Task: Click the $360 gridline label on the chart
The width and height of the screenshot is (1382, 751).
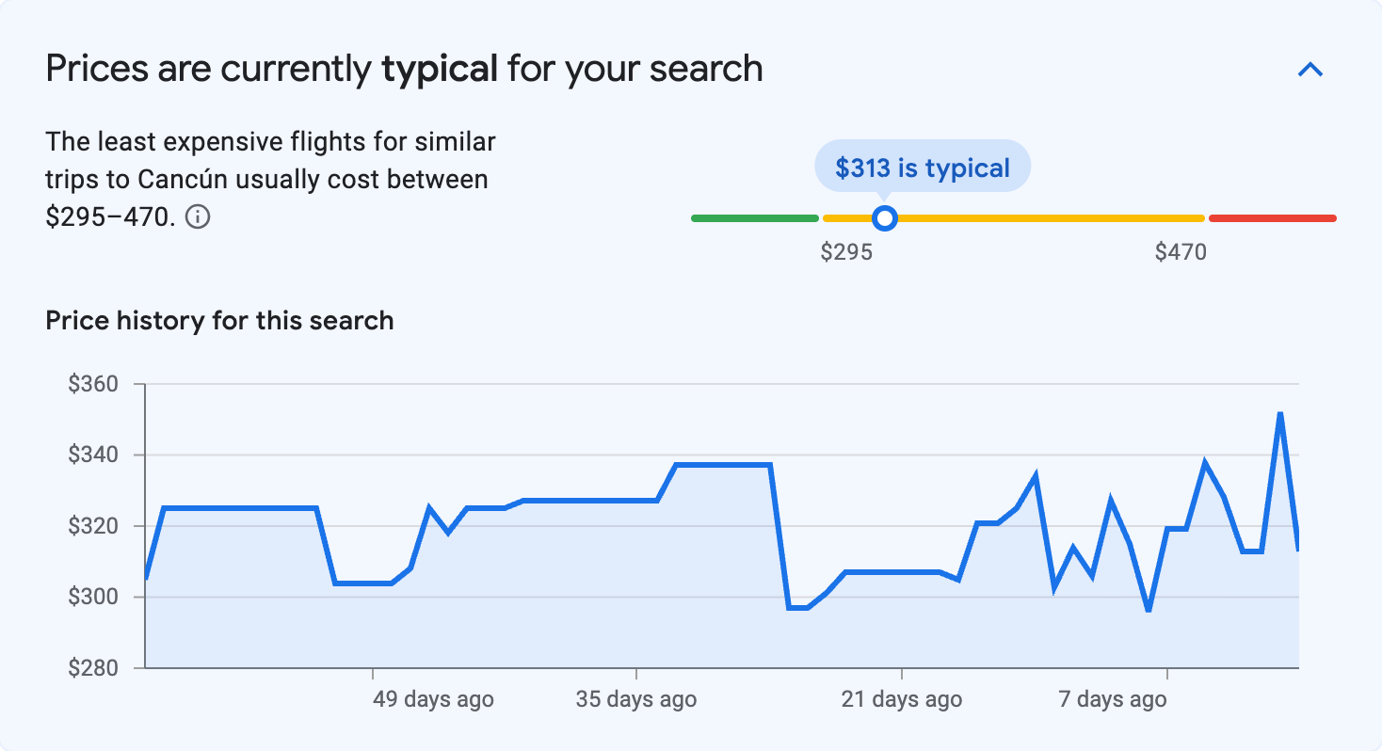Action: coord(94,384)
